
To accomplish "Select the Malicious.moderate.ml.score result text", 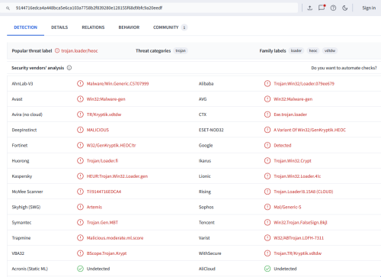I will coord(115,238).
